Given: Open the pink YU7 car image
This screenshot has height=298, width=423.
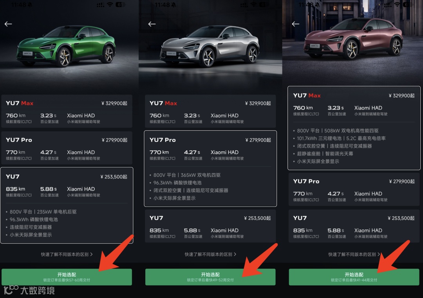Looking at the screenshot, I should click(x=354, y=38).
